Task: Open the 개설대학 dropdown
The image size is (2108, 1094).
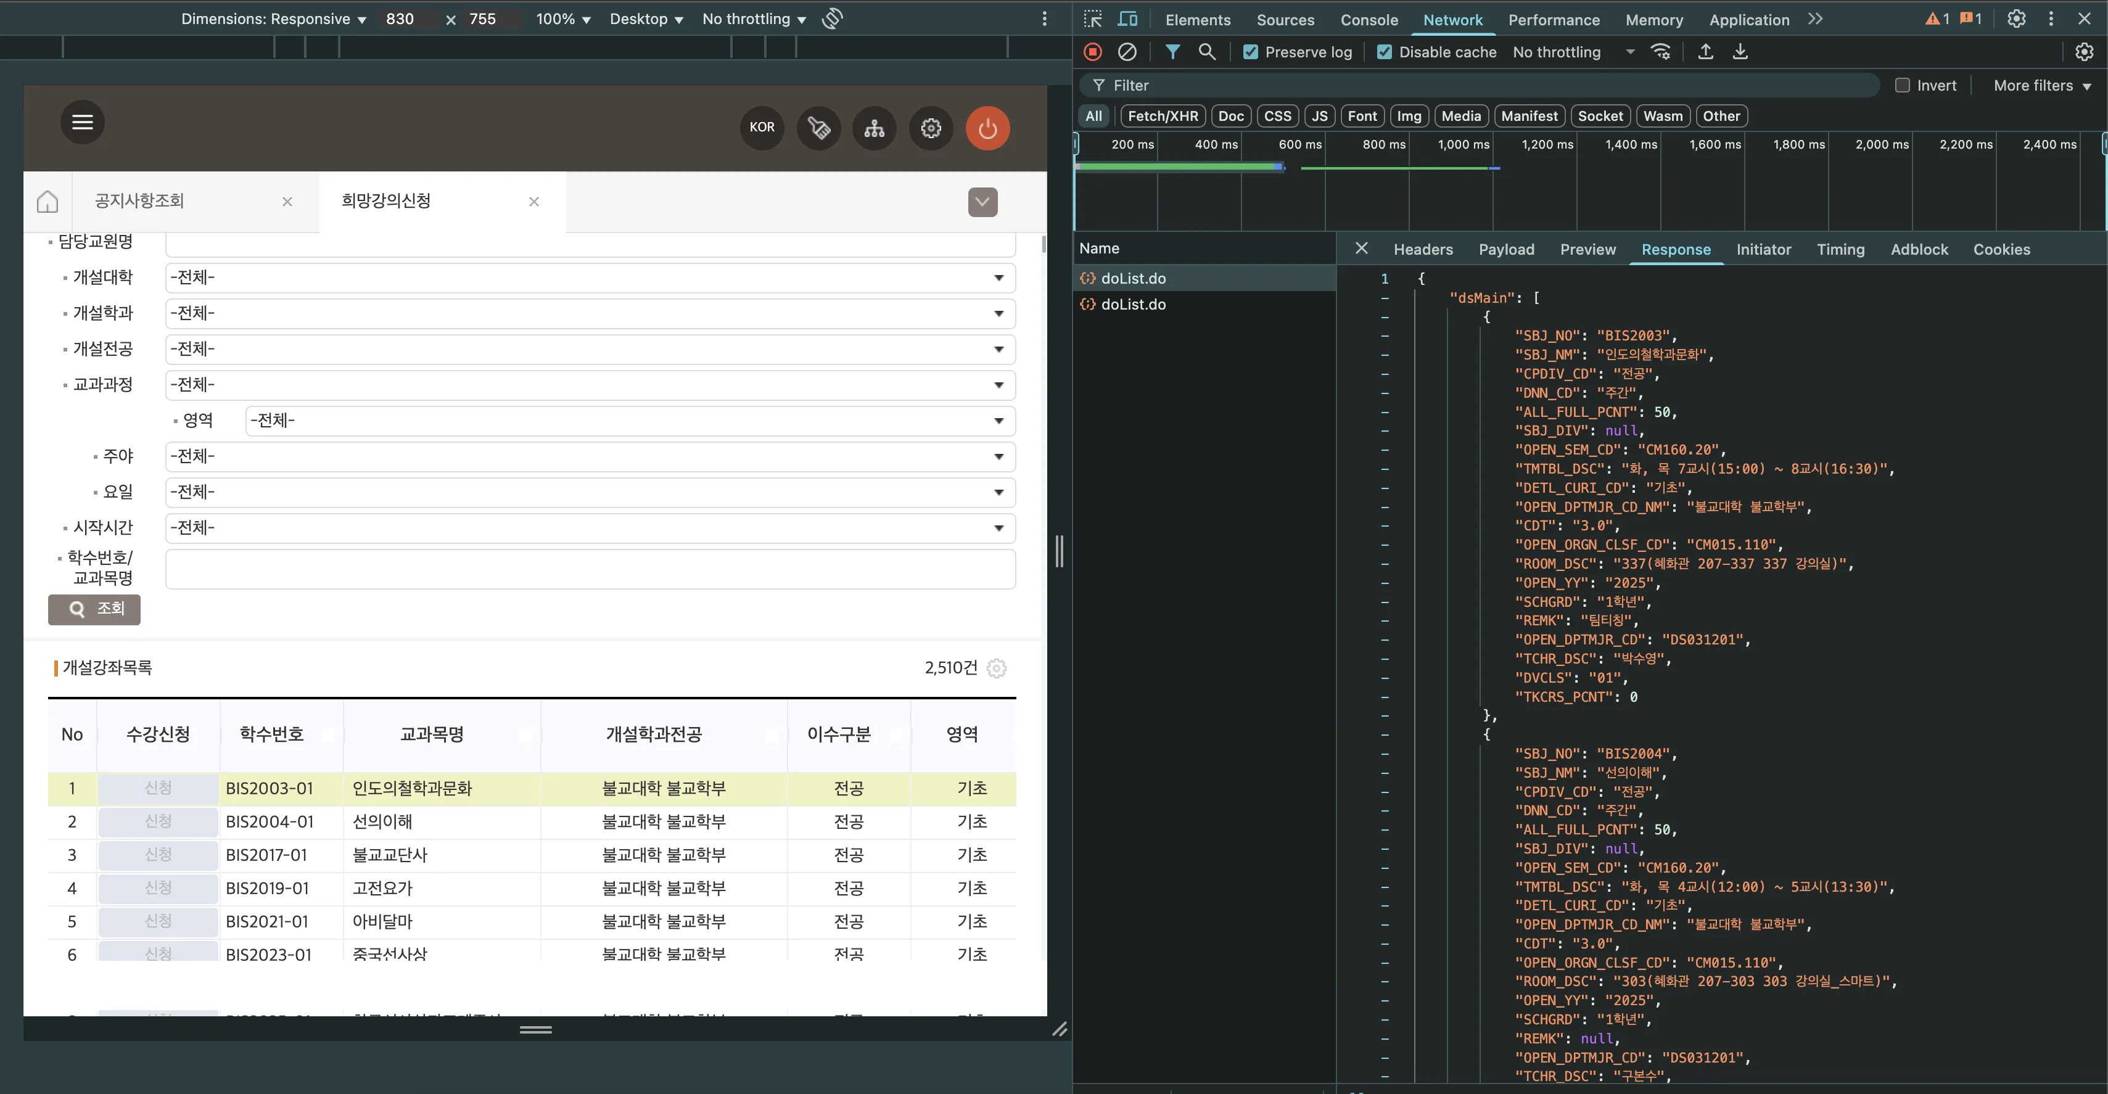Action: [x=589, y=278]
